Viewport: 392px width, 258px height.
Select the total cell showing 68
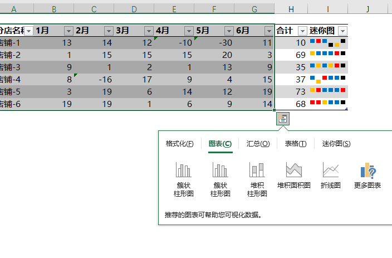[291, 104]
